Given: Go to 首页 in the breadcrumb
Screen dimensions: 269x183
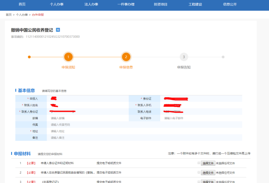Looking at the screenshot, I should coord(9,15).
